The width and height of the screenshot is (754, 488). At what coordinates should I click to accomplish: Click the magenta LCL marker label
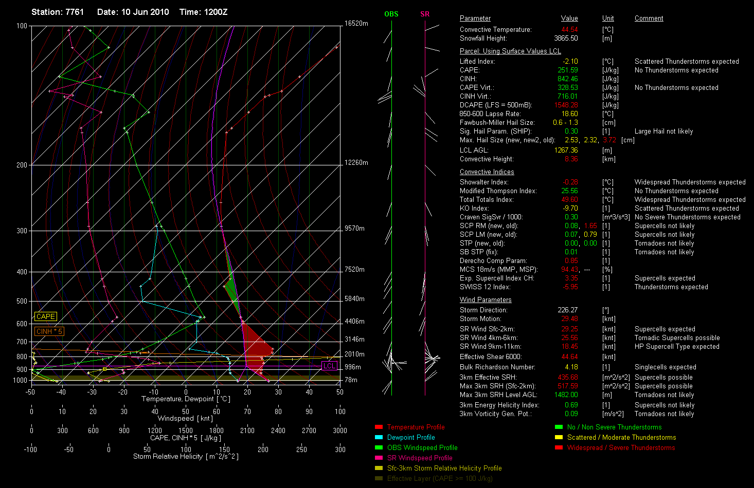tap(329, 366)
